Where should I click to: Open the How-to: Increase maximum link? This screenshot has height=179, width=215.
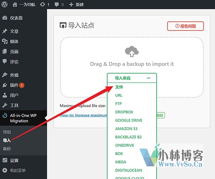tap(83, 115)
